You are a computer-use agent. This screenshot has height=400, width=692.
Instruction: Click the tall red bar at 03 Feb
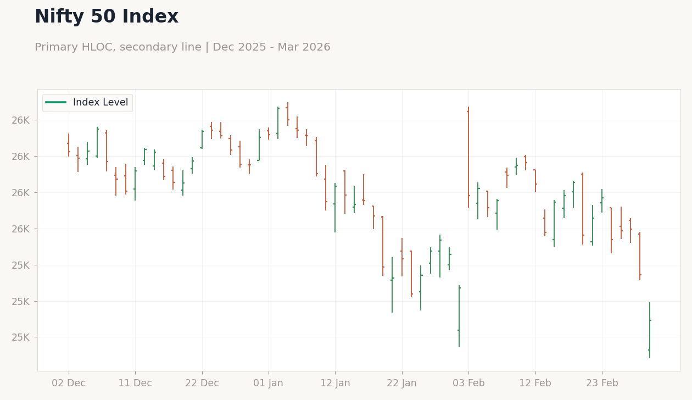click(x=468, y=157)
